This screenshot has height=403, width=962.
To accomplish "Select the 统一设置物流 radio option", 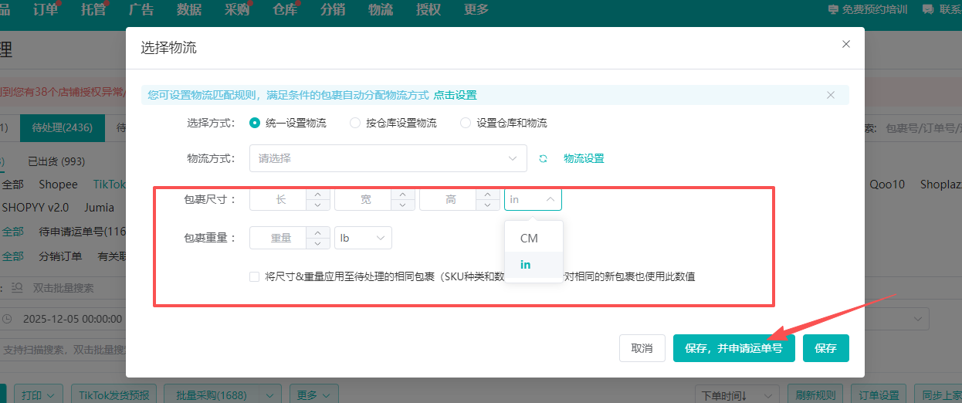I will (255, 123).
